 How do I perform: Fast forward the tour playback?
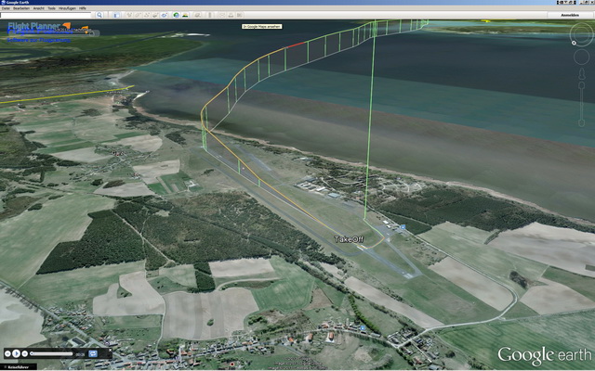click(25, 353)
